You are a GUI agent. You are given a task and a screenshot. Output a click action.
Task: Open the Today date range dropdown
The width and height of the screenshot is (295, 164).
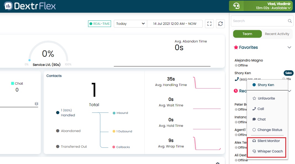(x=130, y=24)
